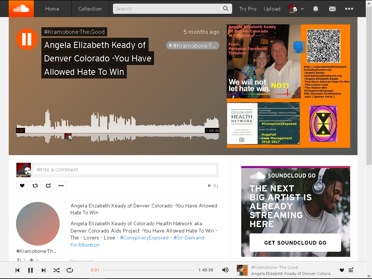Viewport: 372px width, 279px height.
Task: Click the search magnifier icon
Action: [x=226, y=9]
